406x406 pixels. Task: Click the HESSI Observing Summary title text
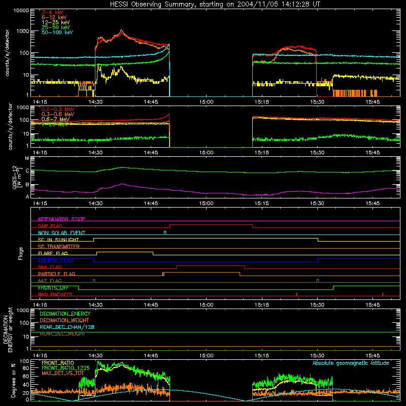[x=215, y=5]
